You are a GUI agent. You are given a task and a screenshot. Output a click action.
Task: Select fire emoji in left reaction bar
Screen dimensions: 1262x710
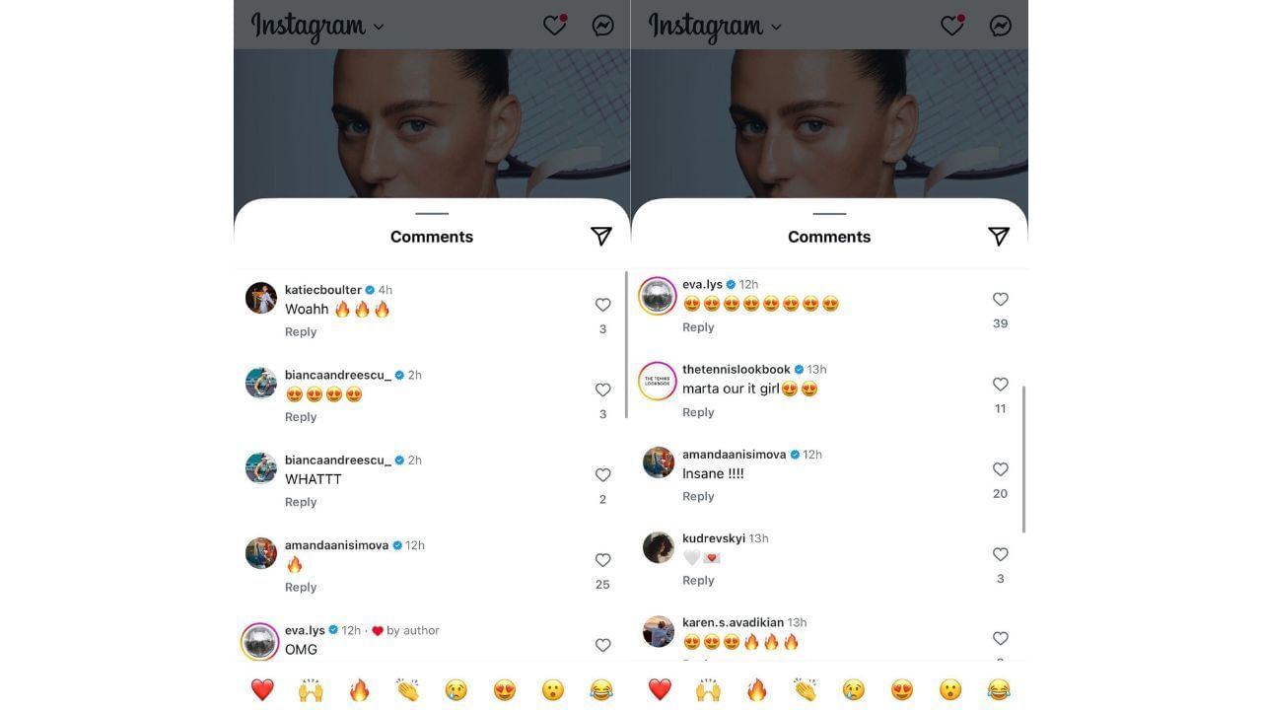(x=359, y=689)
